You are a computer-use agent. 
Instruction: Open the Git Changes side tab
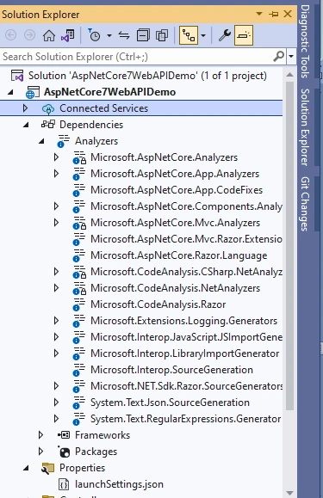coord(305,204)
